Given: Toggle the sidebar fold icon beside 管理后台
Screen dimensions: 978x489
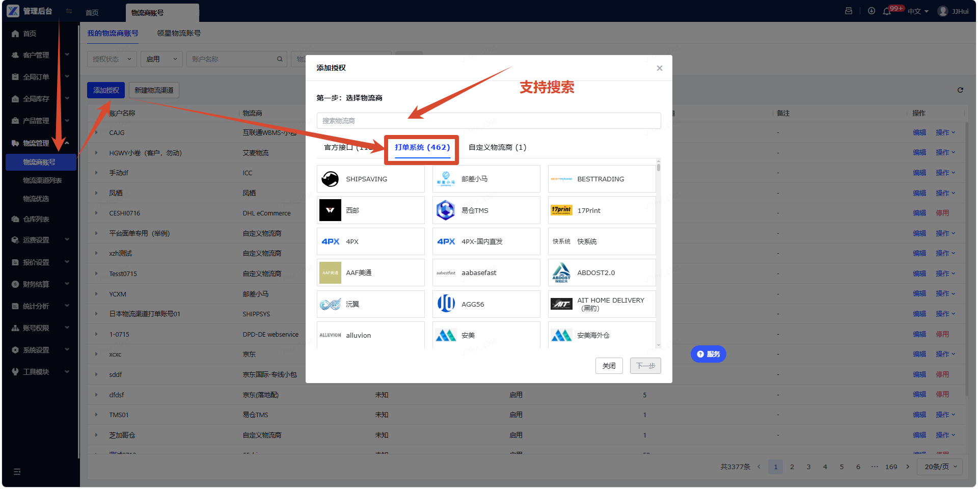Looking at the screenshot, I should 69,11.
